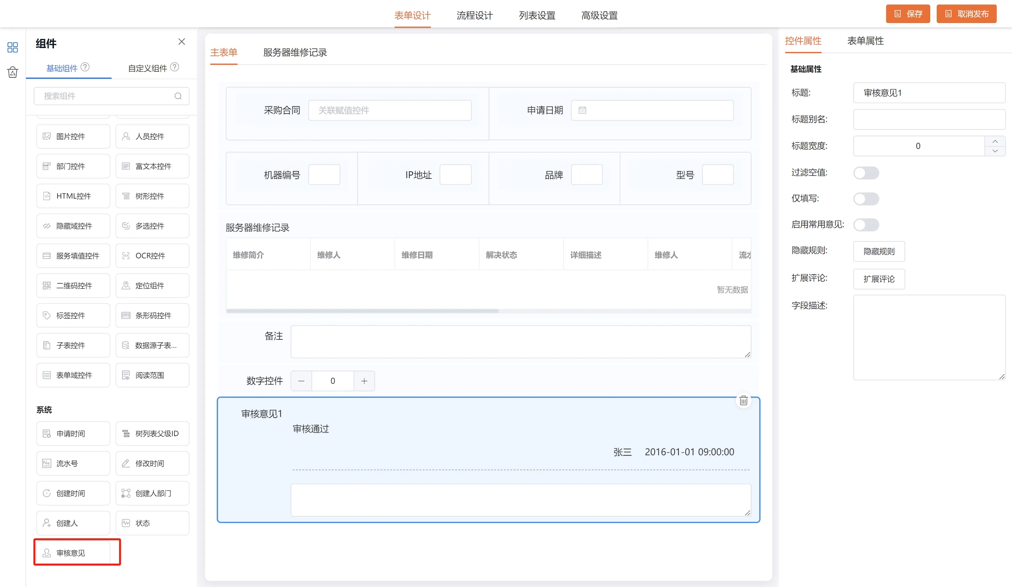Click horizontal scrollbar under 服务器维修记录 table
Image resolution: width=1012 pixels, height=587 pixels.
coord(362,311)
